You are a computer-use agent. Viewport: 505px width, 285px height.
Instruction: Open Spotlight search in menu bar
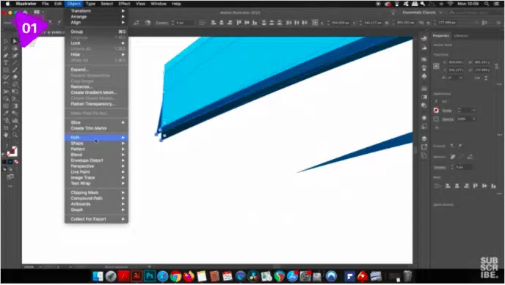point(487,4)
